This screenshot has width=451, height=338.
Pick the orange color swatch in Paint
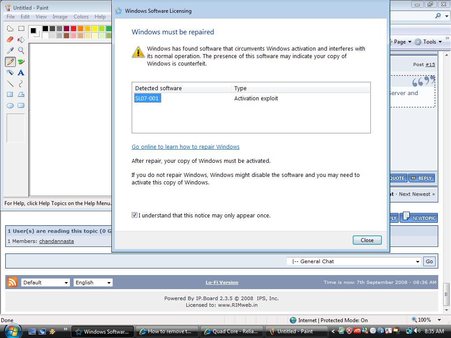pyautogui.click(x=81, y=29)
